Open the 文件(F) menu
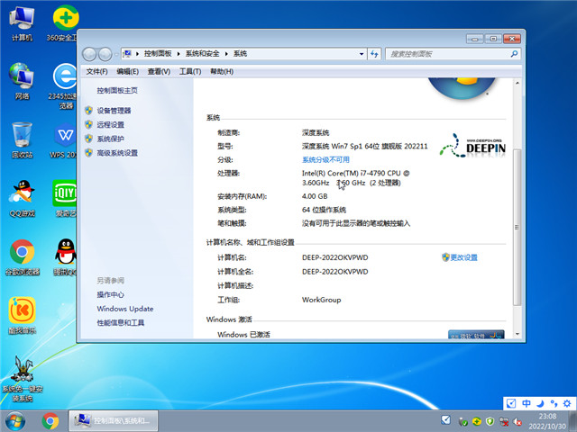 [x=97, y=72]
